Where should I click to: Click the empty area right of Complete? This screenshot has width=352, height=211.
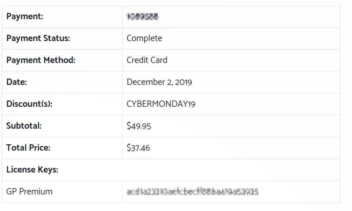tap(251, 38)
